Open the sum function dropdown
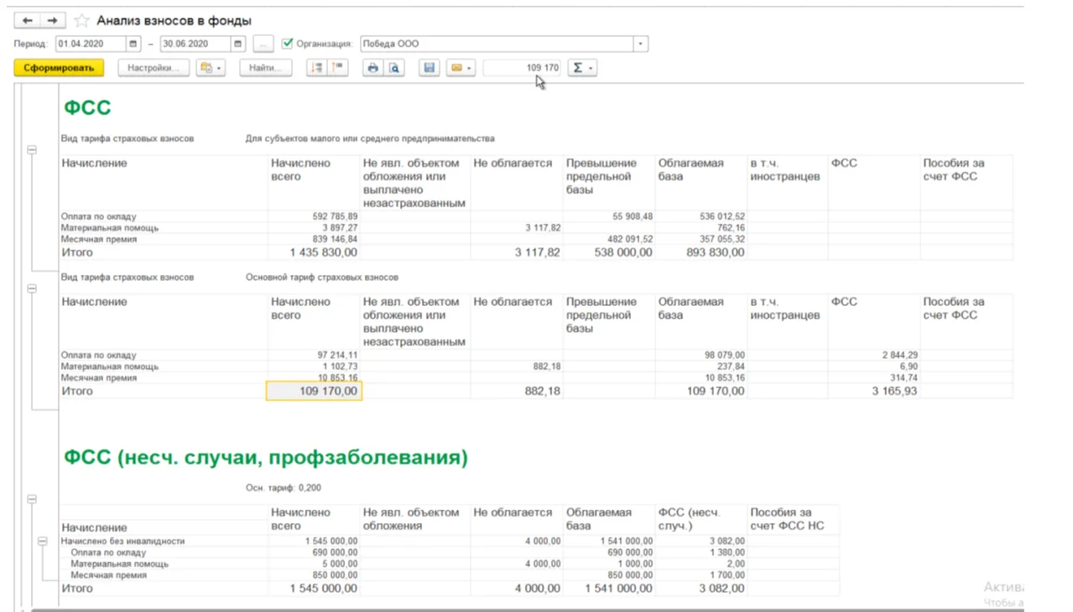This screenshot has width=1073, height=612. 582,68
